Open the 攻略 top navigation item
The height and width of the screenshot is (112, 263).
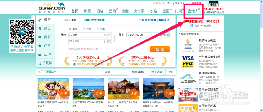click(154, 11)
